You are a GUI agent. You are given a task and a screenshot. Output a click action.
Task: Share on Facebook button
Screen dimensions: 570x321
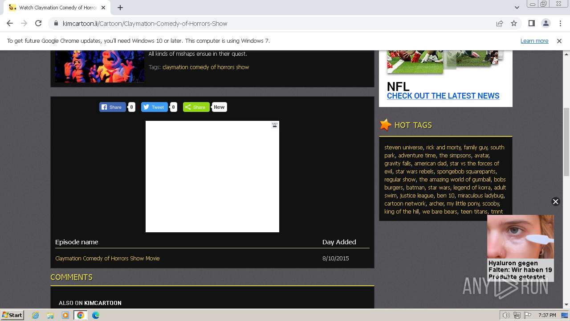pos(112,107)
